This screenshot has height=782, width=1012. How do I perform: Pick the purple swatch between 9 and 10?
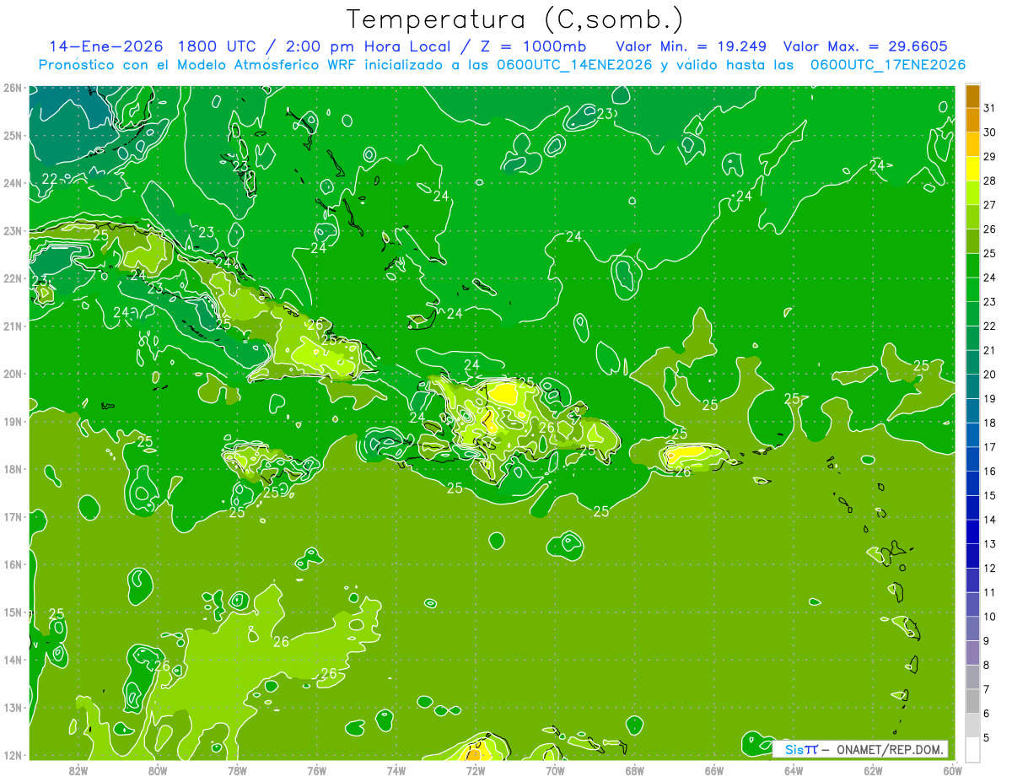972,628
